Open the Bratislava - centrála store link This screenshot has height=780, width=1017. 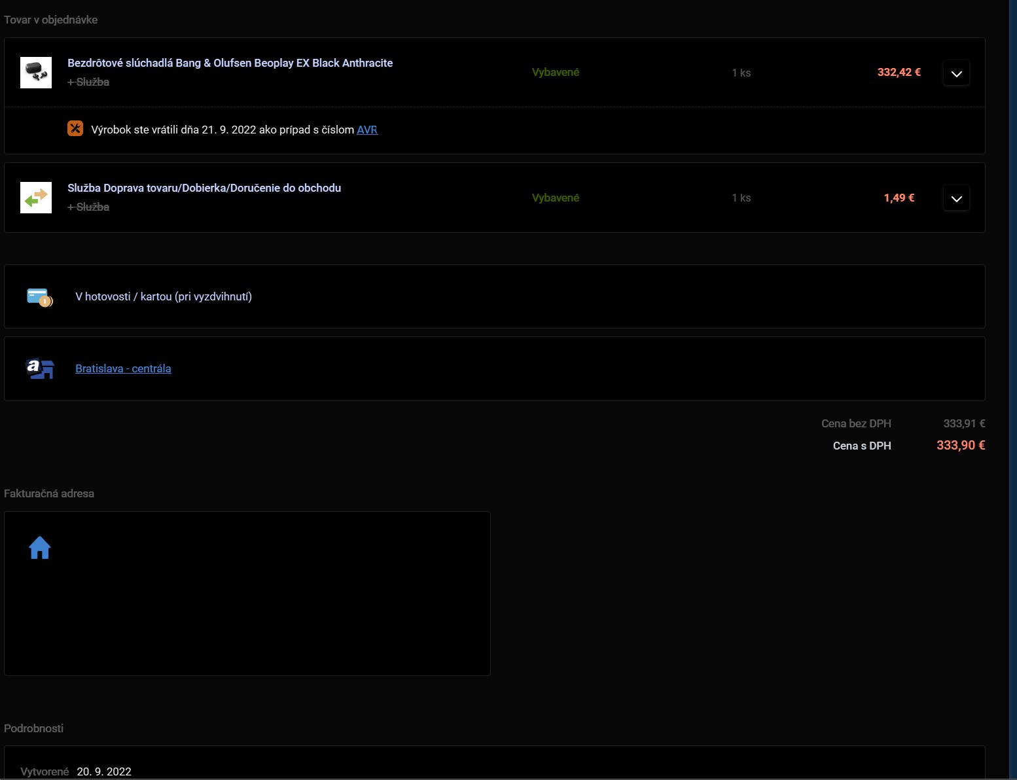point(123,368)
